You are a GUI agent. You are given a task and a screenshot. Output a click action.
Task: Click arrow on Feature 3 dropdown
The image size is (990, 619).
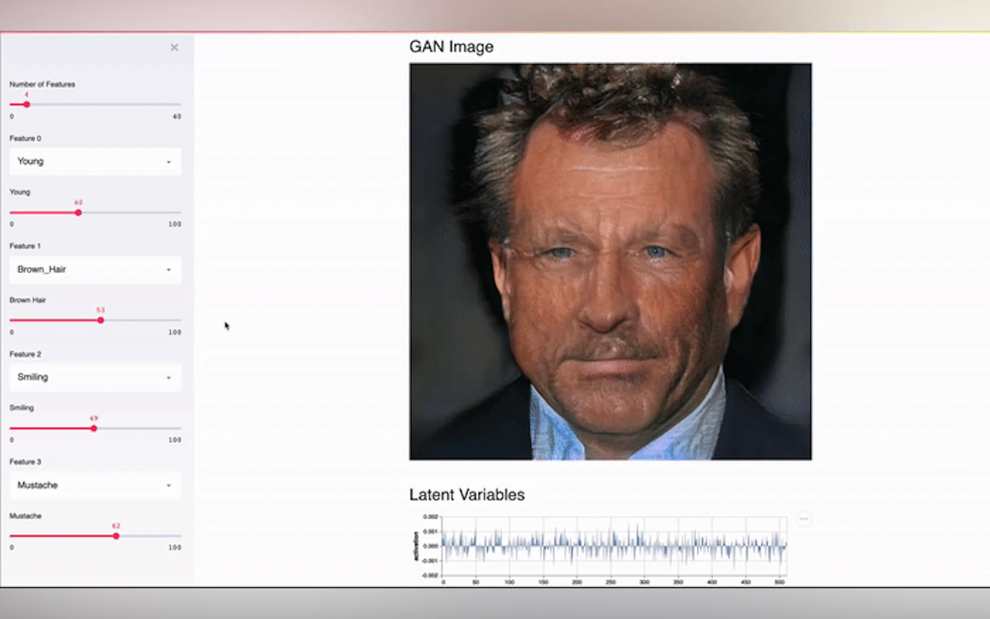[169, 486]
